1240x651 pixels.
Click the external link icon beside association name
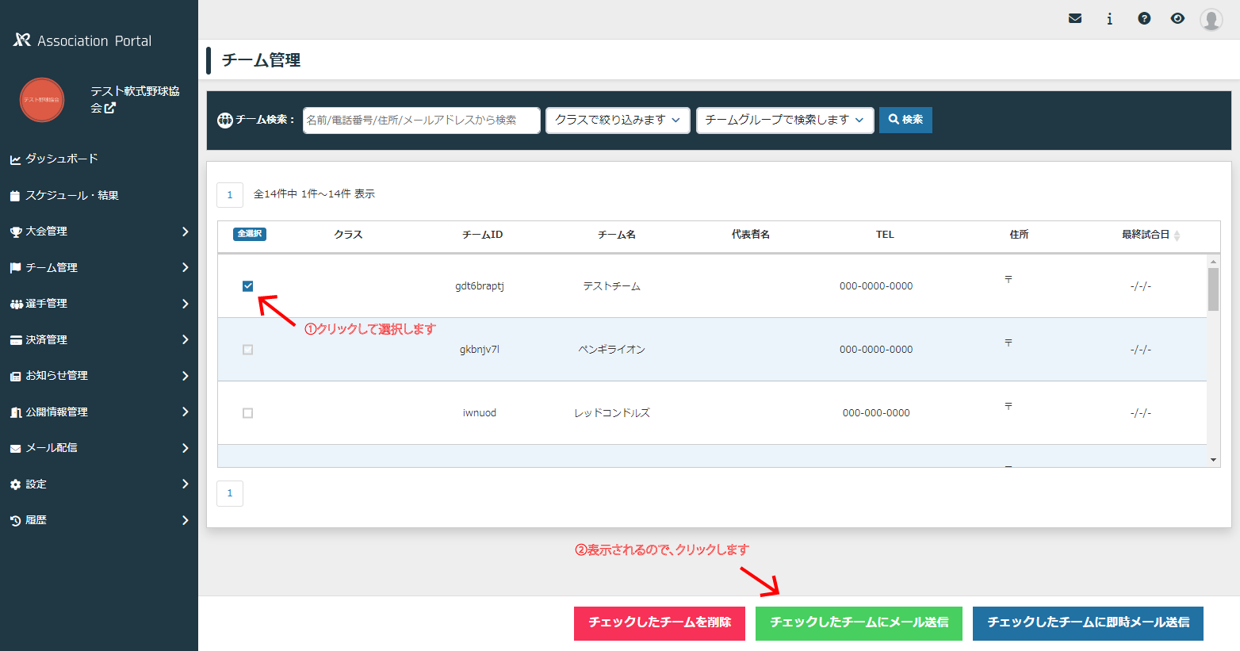(x=110, y=108)
